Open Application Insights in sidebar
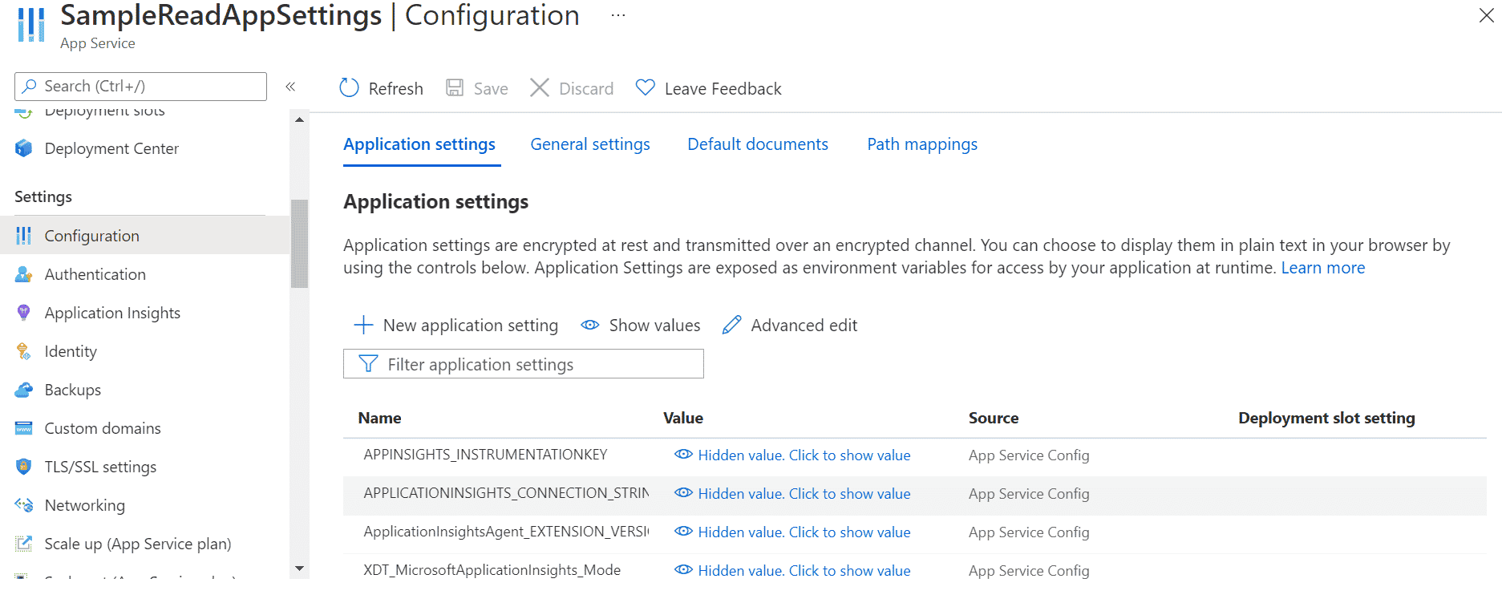 pyautogui.click(x=112, y=313)
